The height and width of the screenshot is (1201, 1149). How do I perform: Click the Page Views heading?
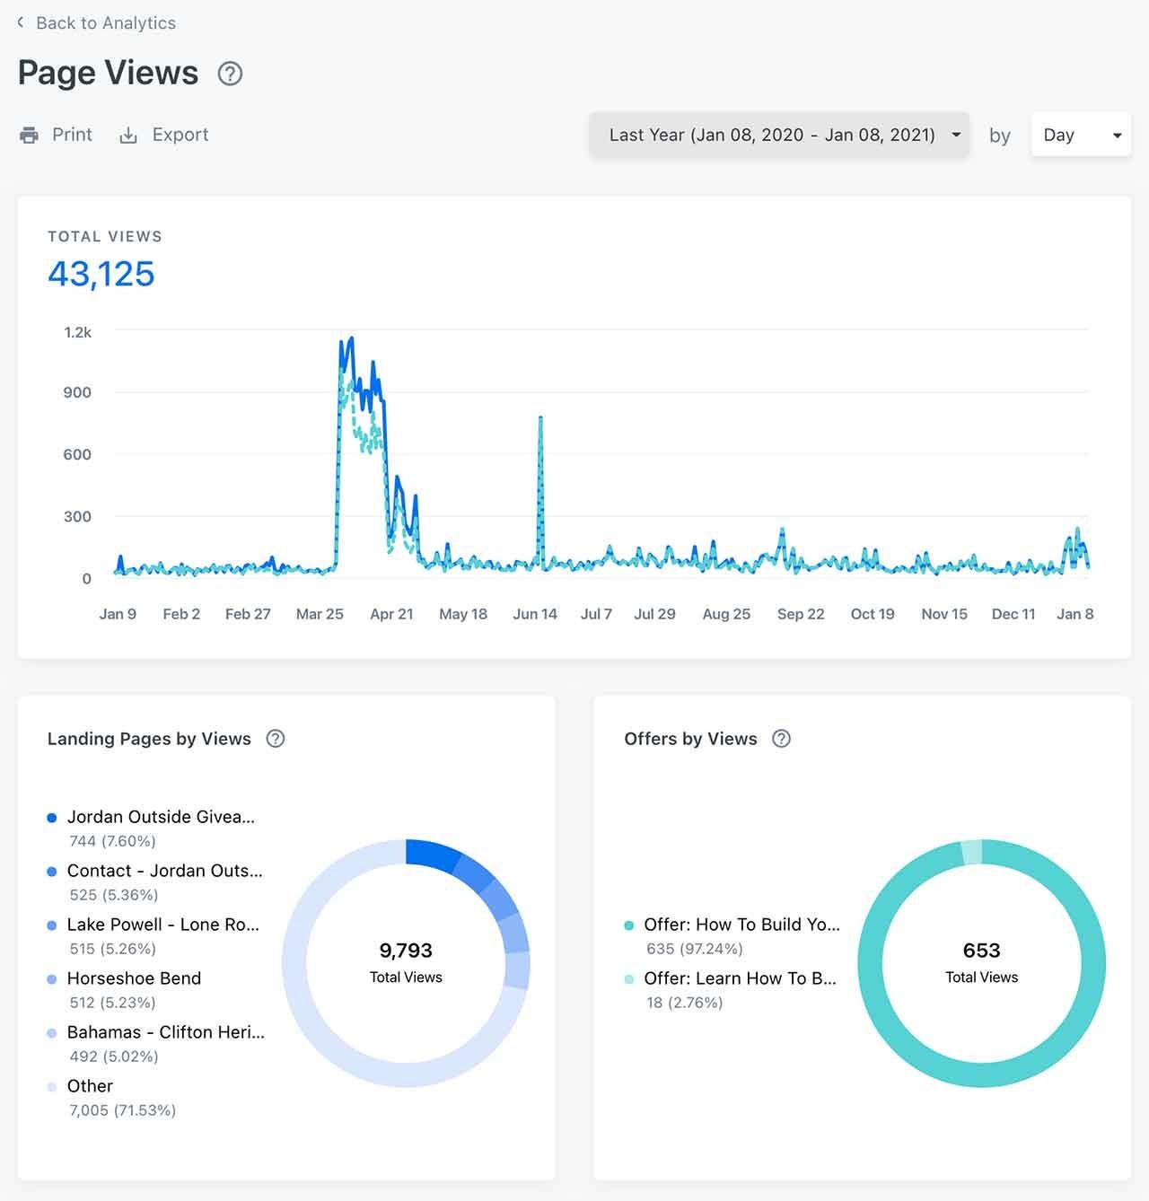108,73
